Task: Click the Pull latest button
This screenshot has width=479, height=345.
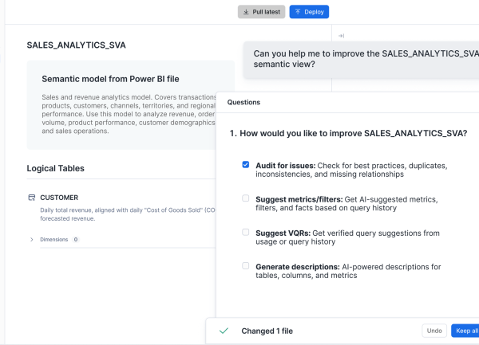Action: 261,12
